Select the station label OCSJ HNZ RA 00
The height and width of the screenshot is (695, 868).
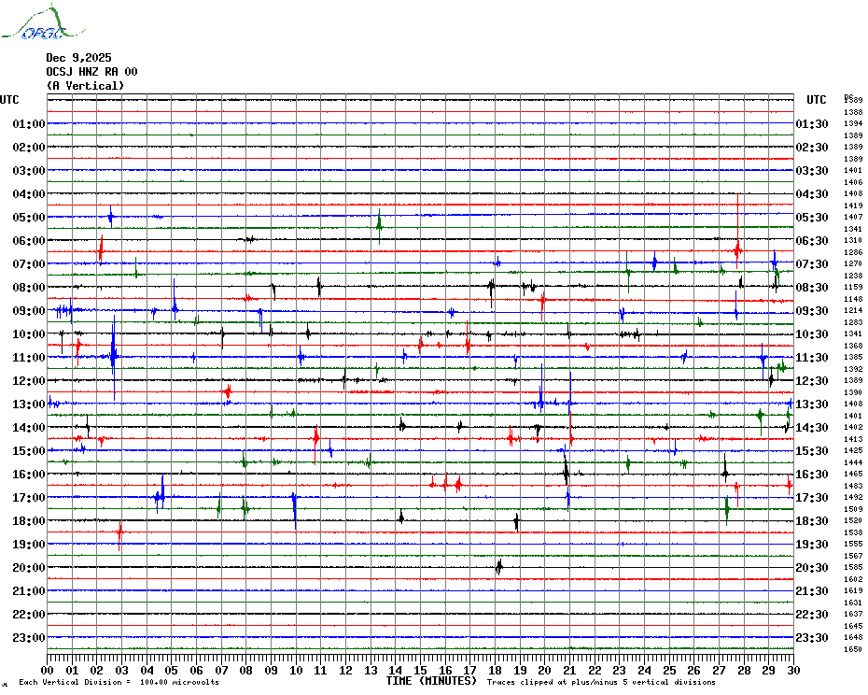[91, 72]
